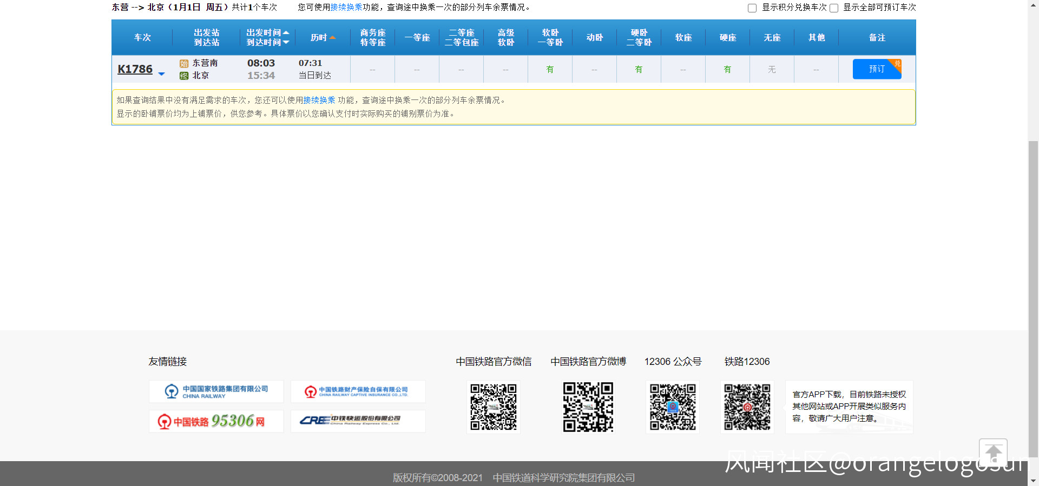Open the China Railway 95306 logo link
Image resolution: width=1039 pixels, height=486 pixels.
(x=216, y=421)
